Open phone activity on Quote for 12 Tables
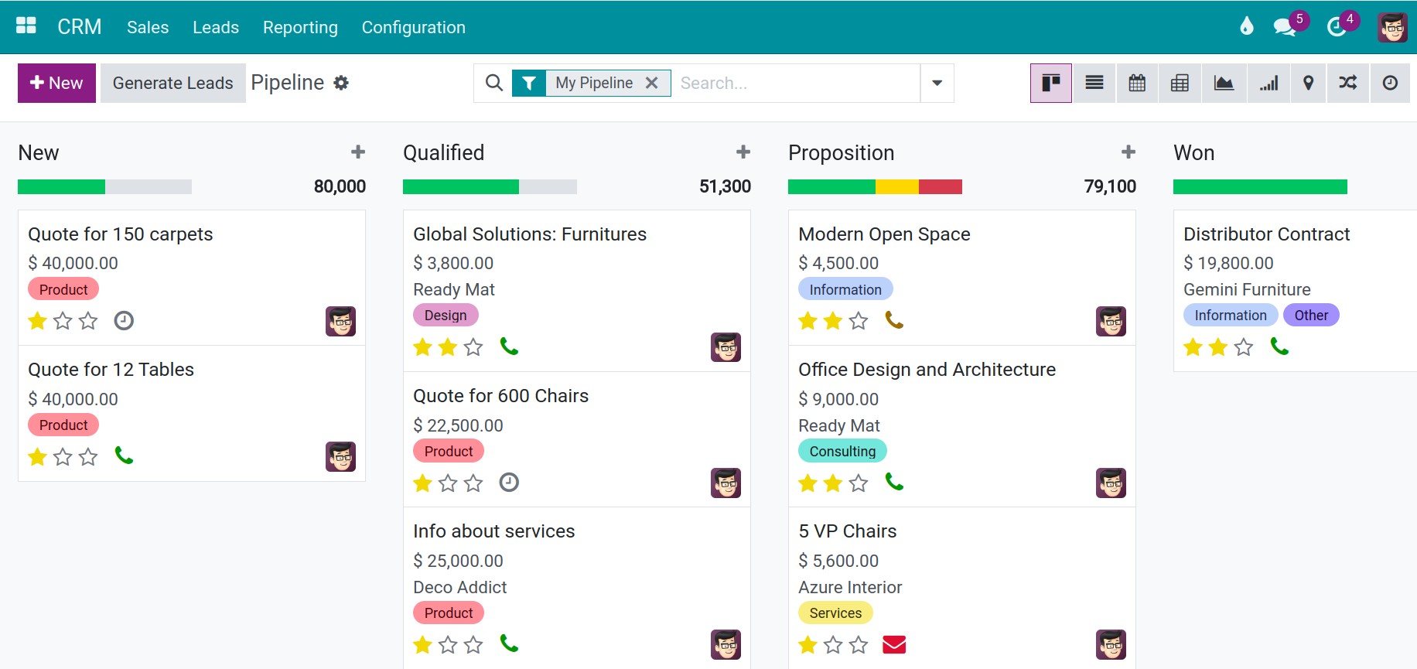Screen dimensions: 1417x669 (124, 456)
